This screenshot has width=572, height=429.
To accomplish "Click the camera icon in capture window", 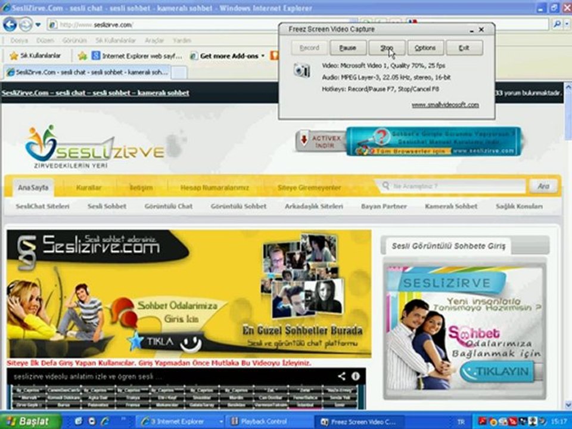I will pyautogui.click(x=301, y=70).
